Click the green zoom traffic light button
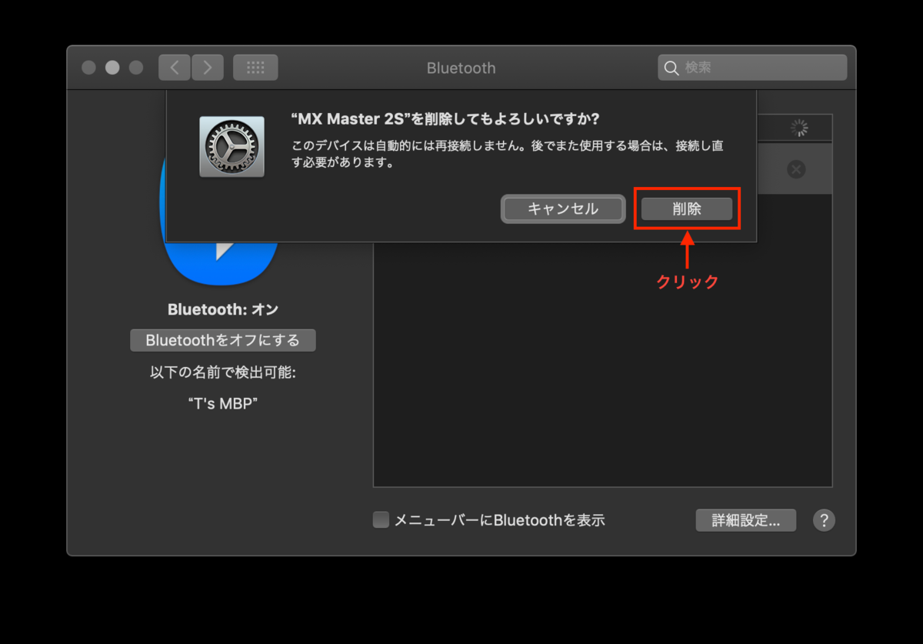The width and height of the screenshot is (923, 644). coord(135,67)
